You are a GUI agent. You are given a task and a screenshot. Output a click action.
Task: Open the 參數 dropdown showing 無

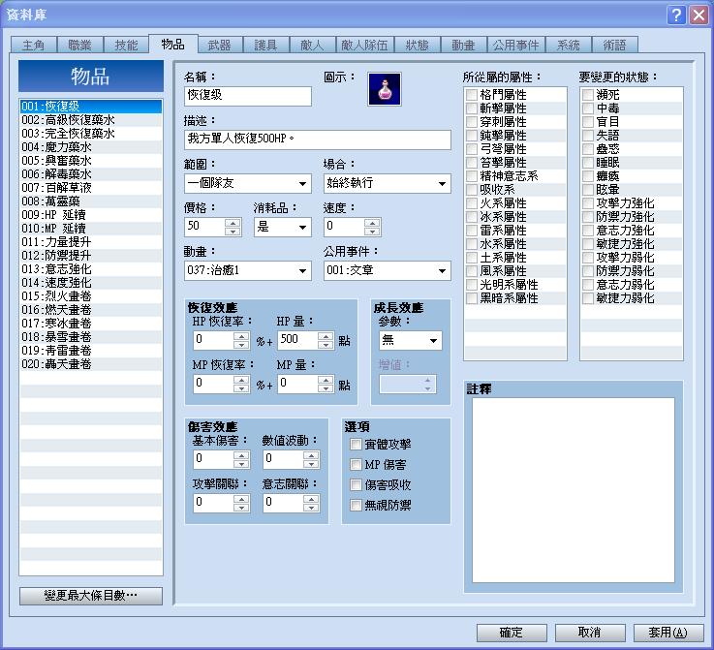(x=410, y=340)
